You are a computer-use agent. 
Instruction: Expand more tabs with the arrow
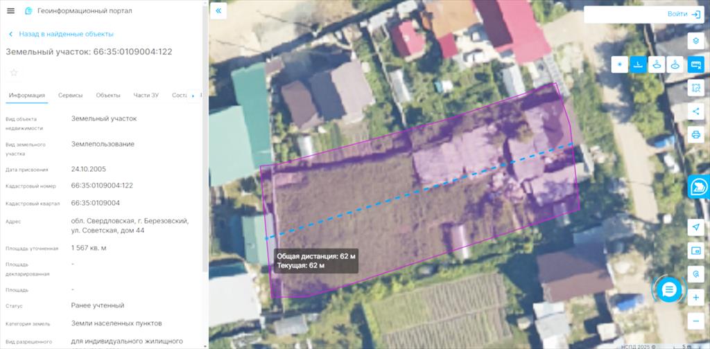click(x=193, y=96)
